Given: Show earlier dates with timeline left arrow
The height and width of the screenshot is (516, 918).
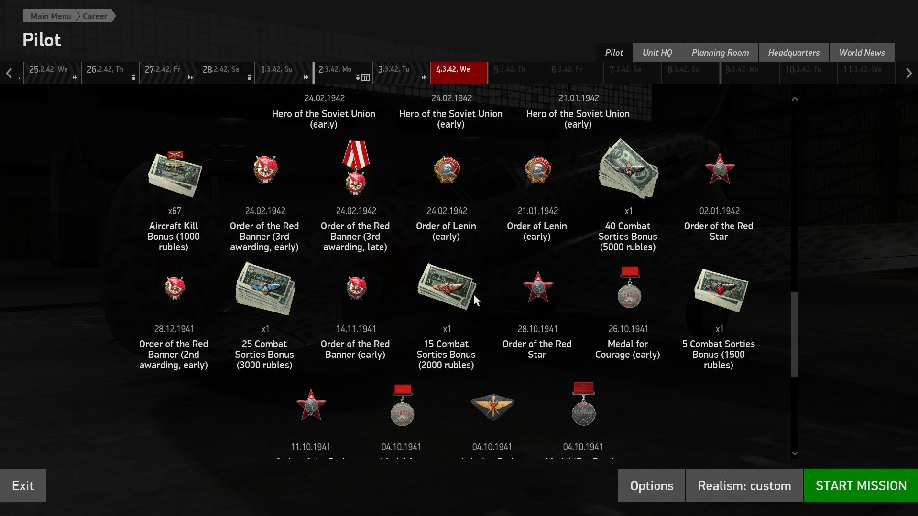Looking at the screenshot, I should [x=9, y=73].
